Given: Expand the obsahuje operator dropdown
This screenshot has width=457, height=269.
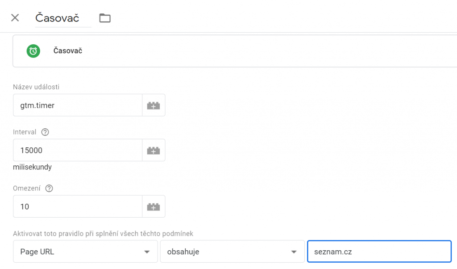Looking at the screenshot, I should click(x=232, y=252).
